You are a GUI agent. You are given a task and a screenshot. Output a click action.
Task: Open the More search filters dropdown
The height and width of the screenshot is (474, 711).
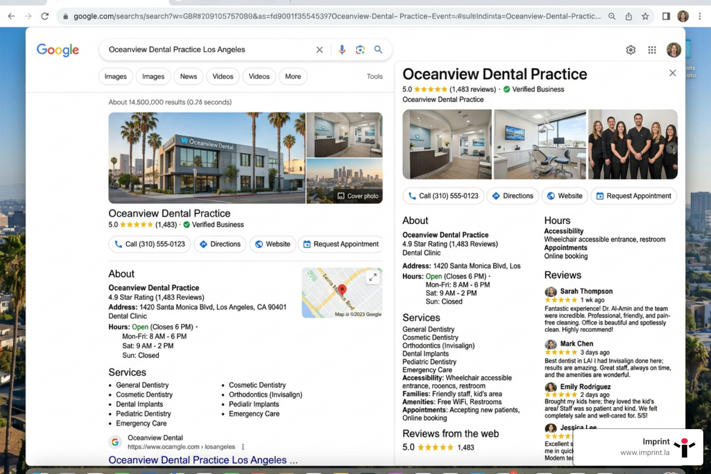tap(293, 76)
